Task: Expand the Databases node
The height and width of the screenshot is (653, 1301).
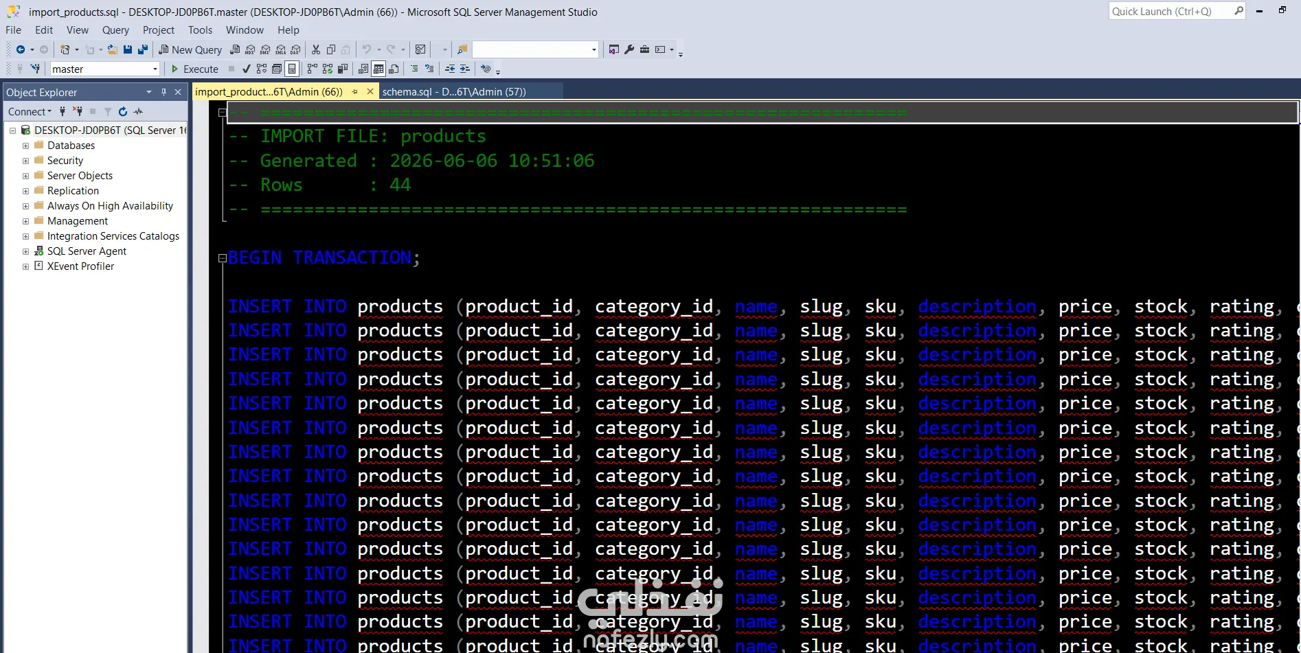Action: [26, 146]
